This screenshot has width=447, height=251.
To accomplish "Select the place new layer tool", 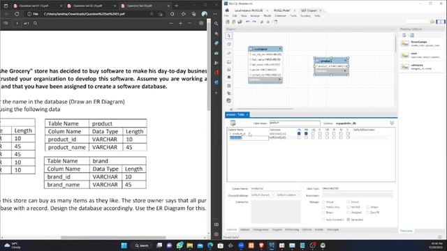I will [x=229, y=62].
